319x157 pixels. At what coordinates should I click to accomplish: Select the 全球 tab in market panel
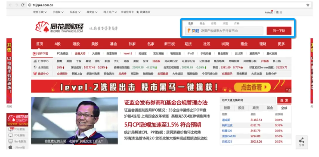pos(284,108)
